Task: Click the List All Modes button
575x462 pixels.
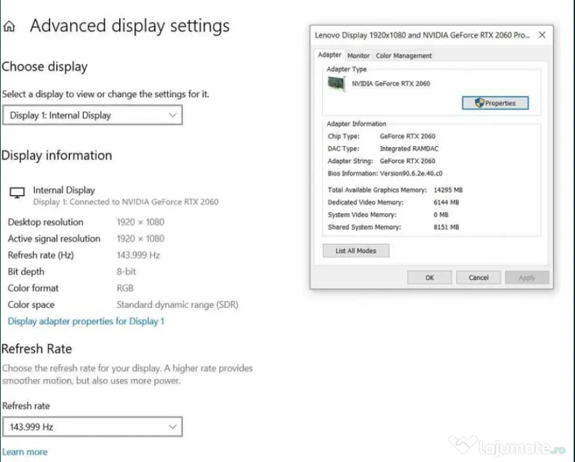Action: (356, 251)
